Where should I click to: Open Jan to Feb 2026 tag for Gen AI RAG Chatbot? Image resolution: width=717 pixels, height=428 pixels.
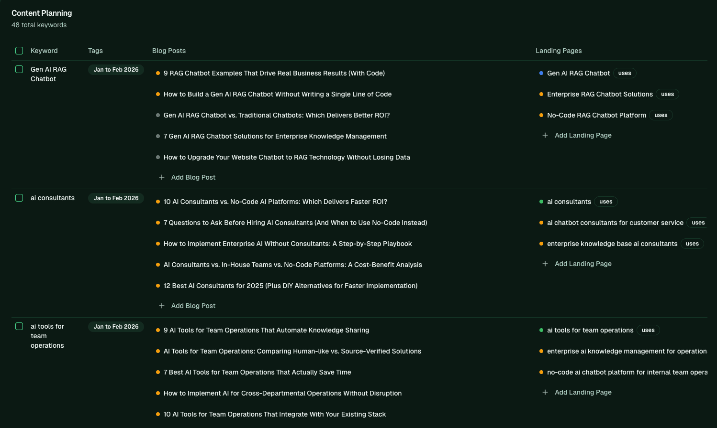pyautogui.click(x=116, y=70)
